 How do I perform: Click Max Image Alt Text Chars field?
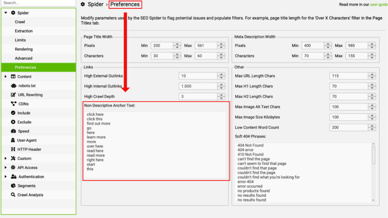tap(349, 107)
